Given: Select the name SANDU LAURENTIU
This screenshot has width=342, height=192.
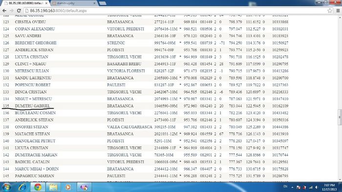Looking at the screenshot, I should [x=33, y=78].
